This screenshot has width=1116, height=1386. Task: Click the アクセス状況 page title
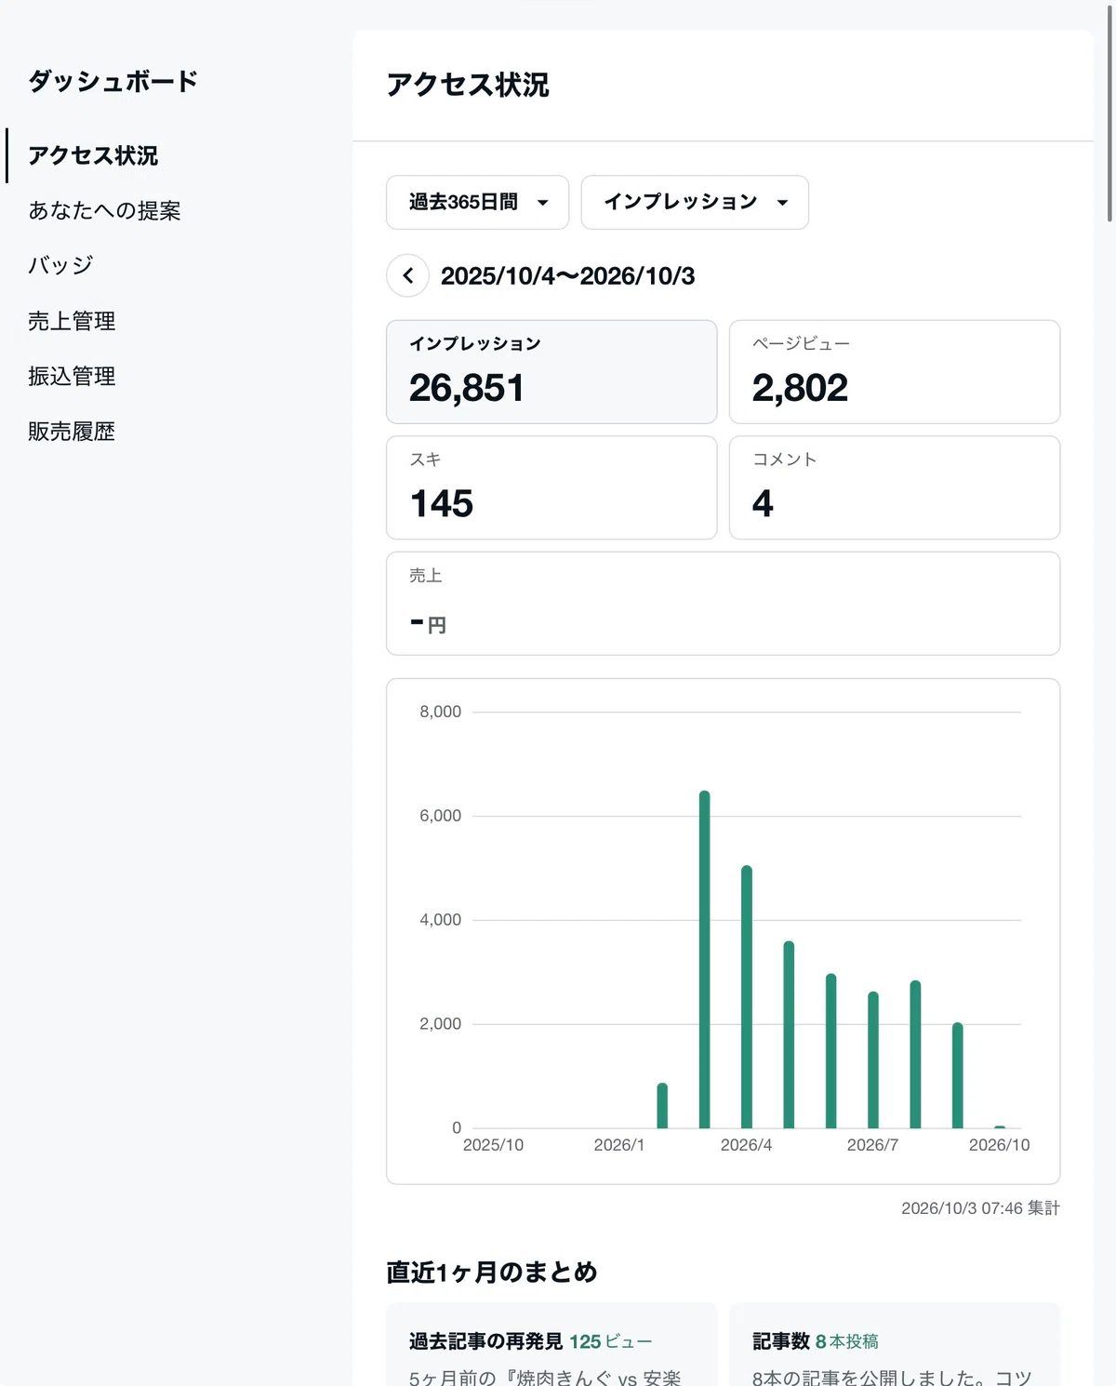pyautogui.click(x=468, y=85)
